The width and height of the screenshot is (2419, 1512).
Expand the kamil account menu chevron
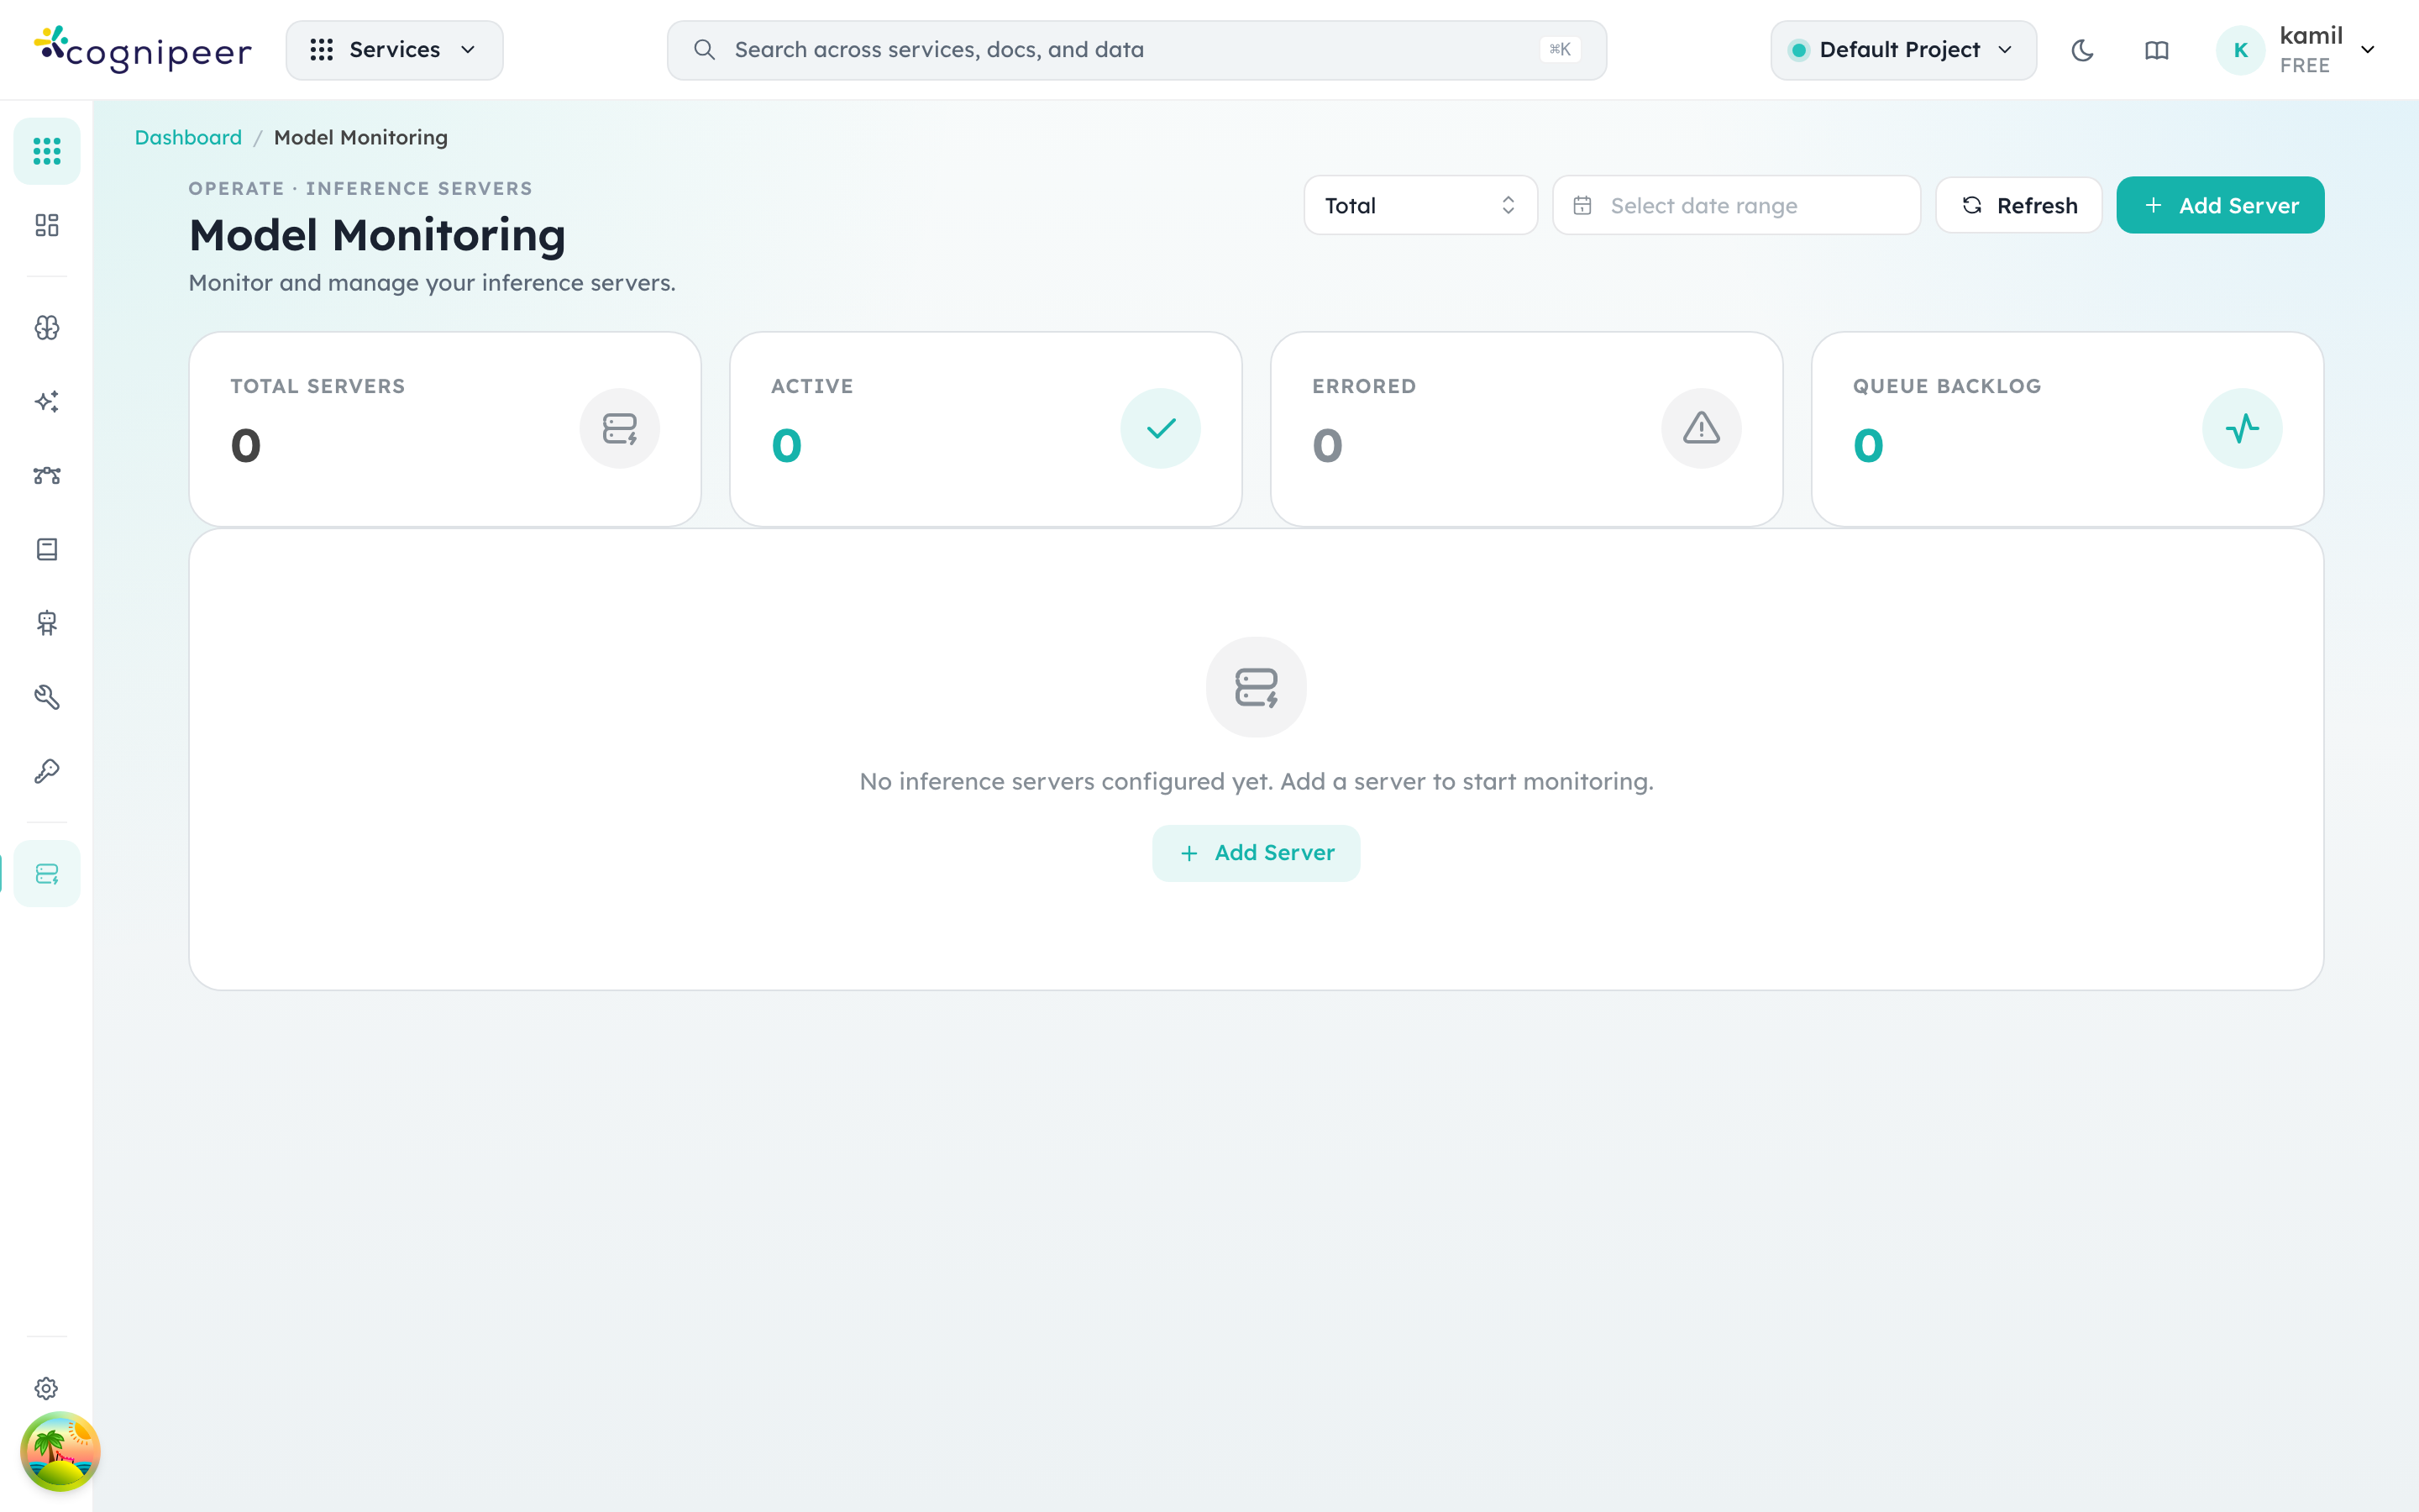coord(2368,50)
